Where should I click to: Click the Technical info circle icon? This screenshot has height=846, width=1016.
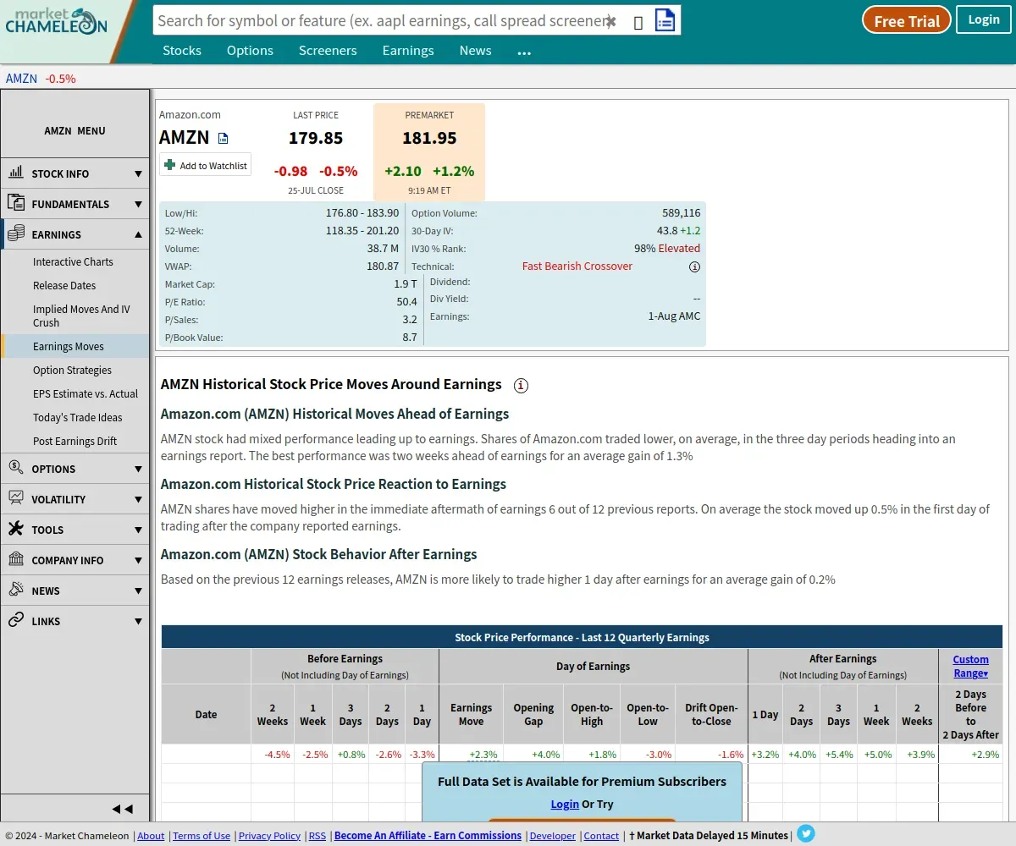pyautogui.click(x=694, y=266)
